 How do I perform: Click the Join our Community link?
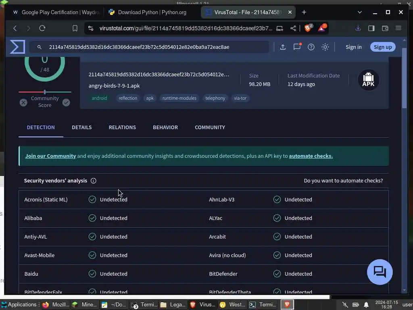pyautogui.click(x=50, y=156)
